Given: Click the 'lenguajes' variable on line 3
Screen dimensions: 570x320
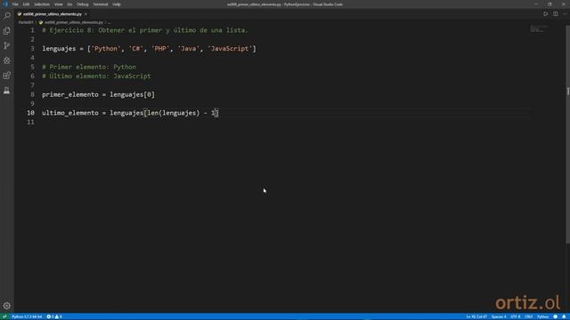Looking at the screenshot, I should click(59, 49).
